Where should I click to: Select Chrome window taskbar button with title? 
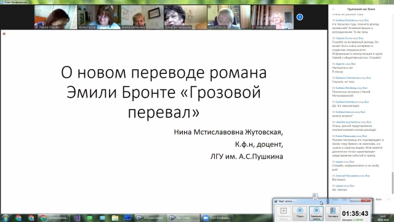coord(54,218)
